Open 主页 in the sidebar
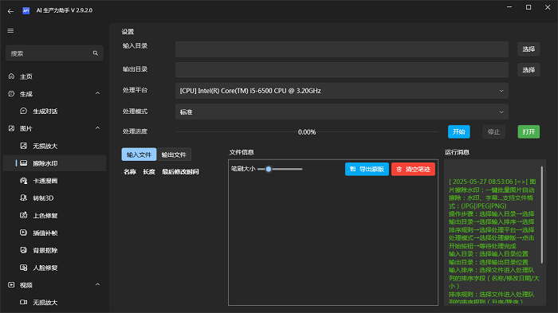Viewport: 558px width, 313px height. tap(54, 76)
